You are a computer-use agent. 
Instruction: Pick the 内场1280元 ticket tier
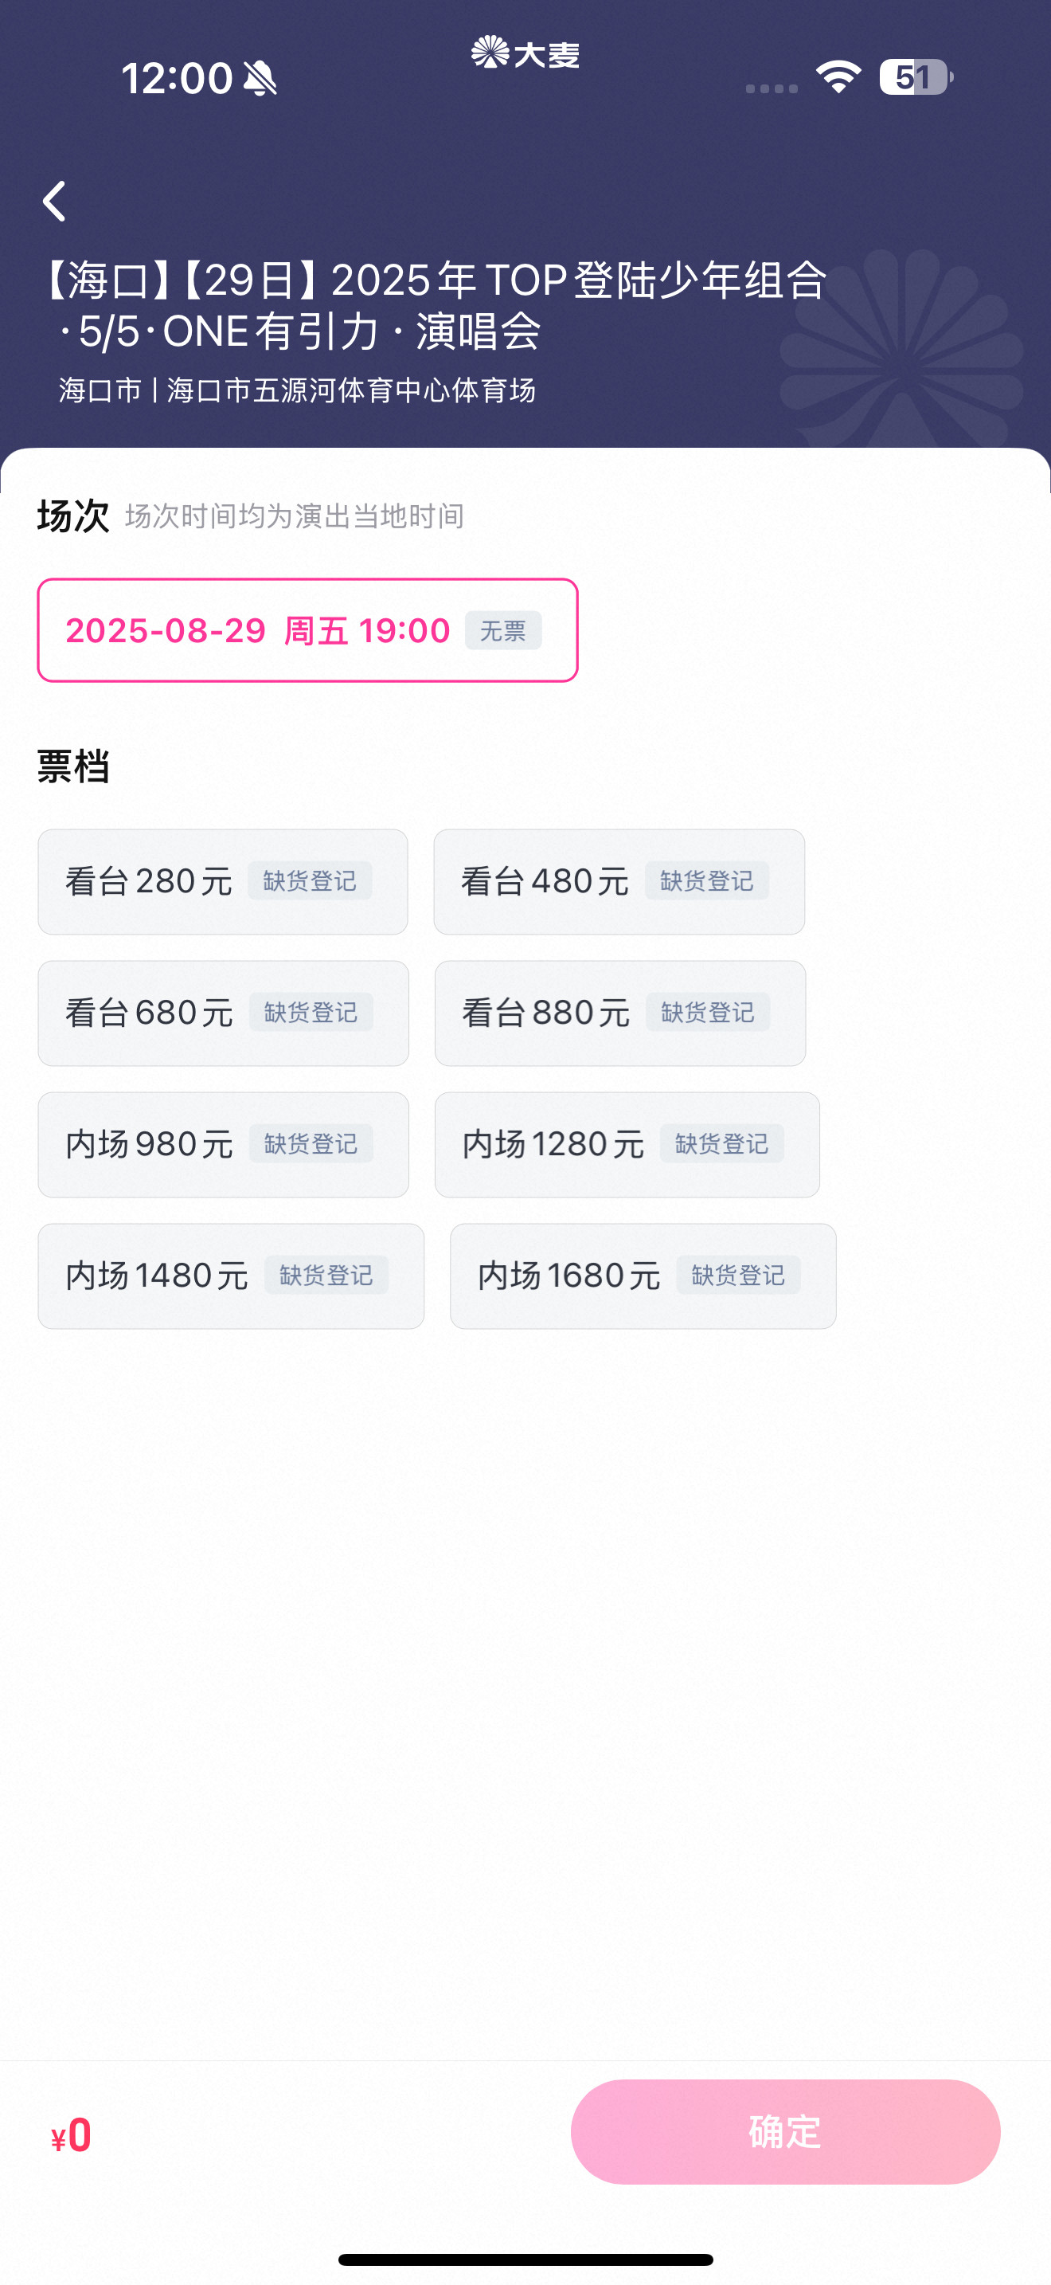(x=627, y=1144)
